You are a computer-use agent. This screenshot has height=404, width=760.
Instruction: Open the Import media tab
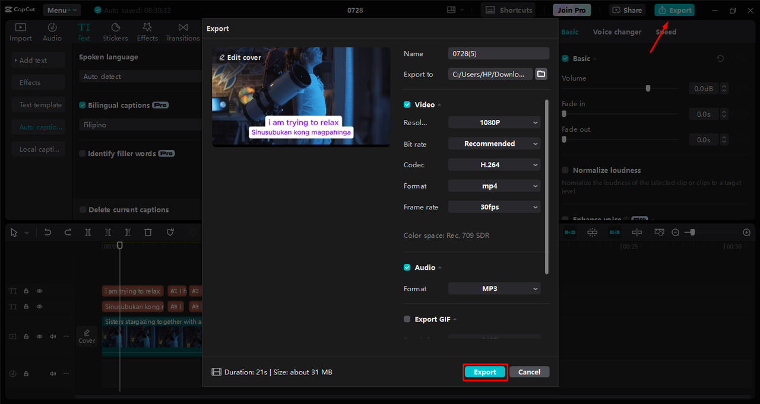point(21,32)
